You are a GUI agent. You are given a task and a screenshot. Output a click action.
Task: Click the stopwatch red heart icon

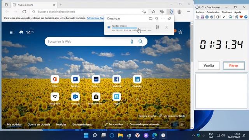pos(241,17)
